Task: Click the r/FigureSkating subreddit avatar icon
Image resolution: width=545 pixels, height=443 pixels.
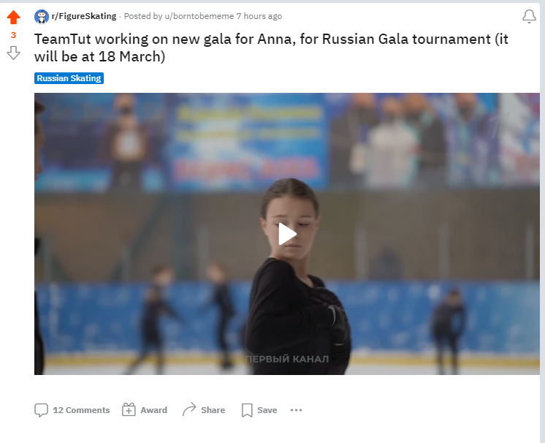Action: click(x=42, y=16)
